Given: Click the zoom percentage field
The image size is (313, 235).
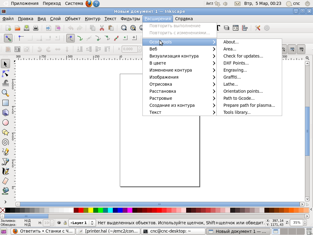Looking at the screenshot, I should tap(296, 222).
